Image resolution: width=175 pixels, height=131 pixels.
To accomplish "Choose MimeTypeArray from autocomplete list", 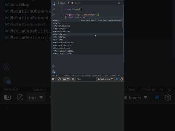I will 87,32.
